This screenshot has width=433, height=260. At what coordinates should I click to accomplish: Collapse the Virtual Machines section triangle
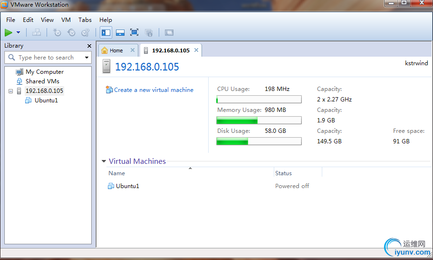pyautogui.click(x=104, y=161)
